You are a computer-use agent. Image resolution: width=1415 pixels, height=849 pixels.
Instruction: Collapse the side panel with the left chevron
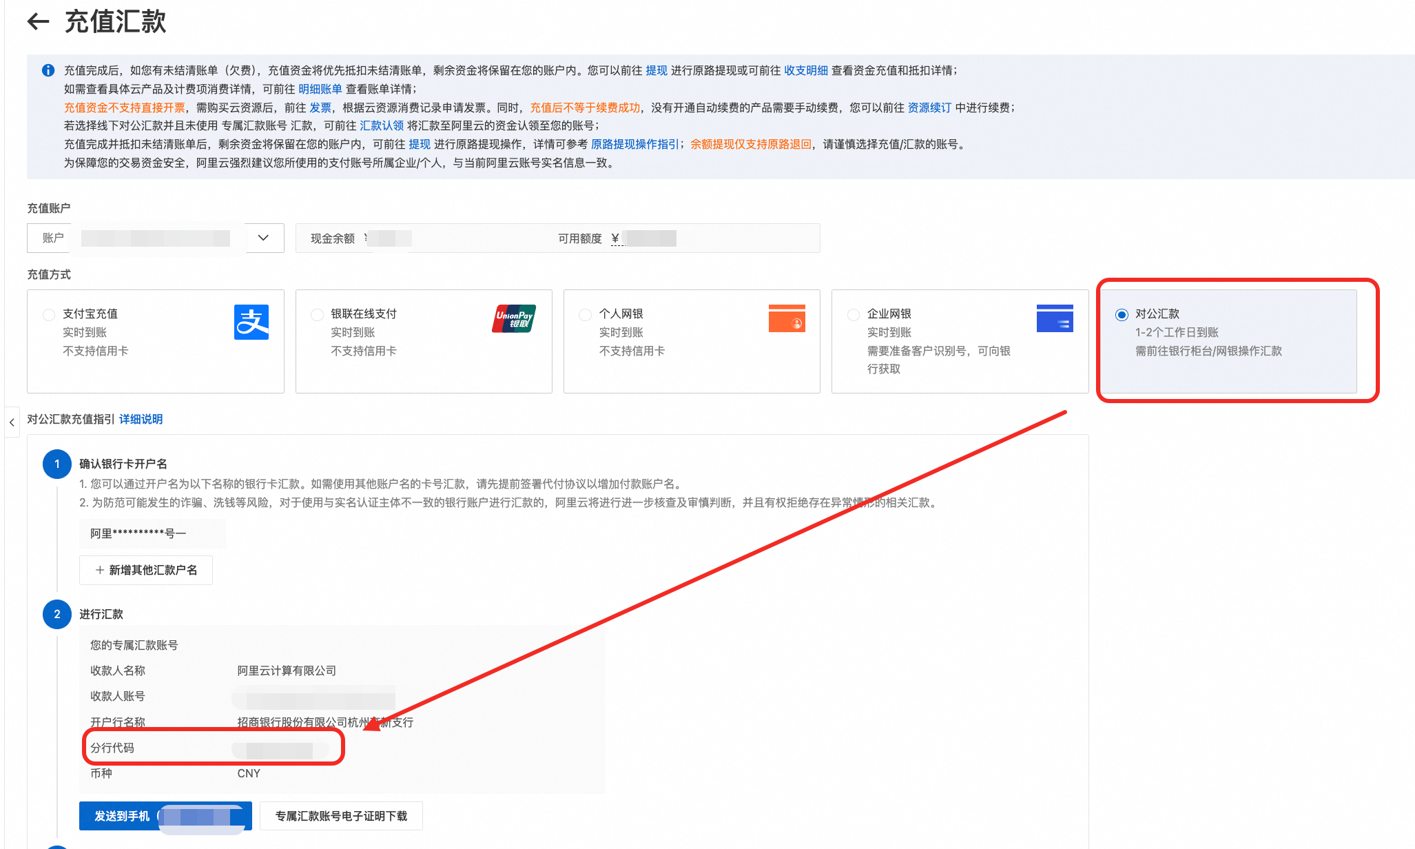(x=12, y=422)
